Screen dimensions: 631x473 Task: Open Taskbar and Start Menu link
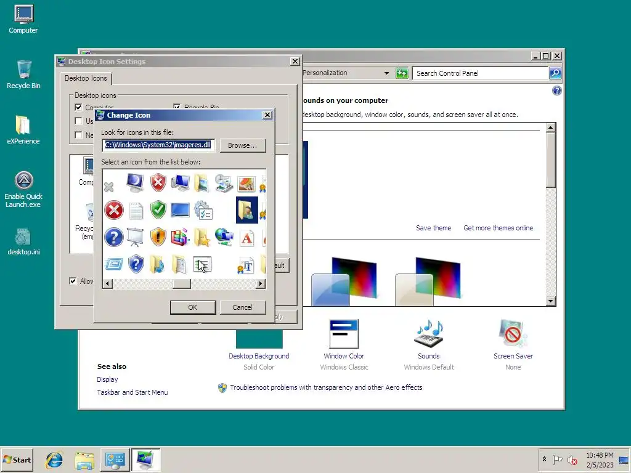(x=132, y=392)
